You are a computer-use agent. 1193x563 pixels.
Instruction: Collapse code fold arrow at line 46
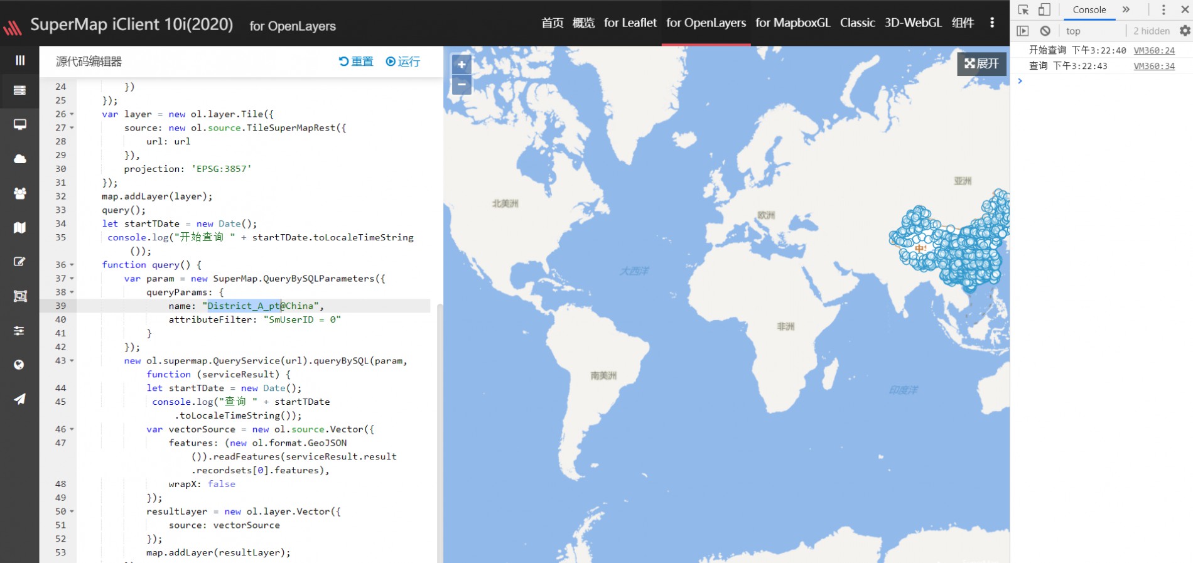[72, 429]
